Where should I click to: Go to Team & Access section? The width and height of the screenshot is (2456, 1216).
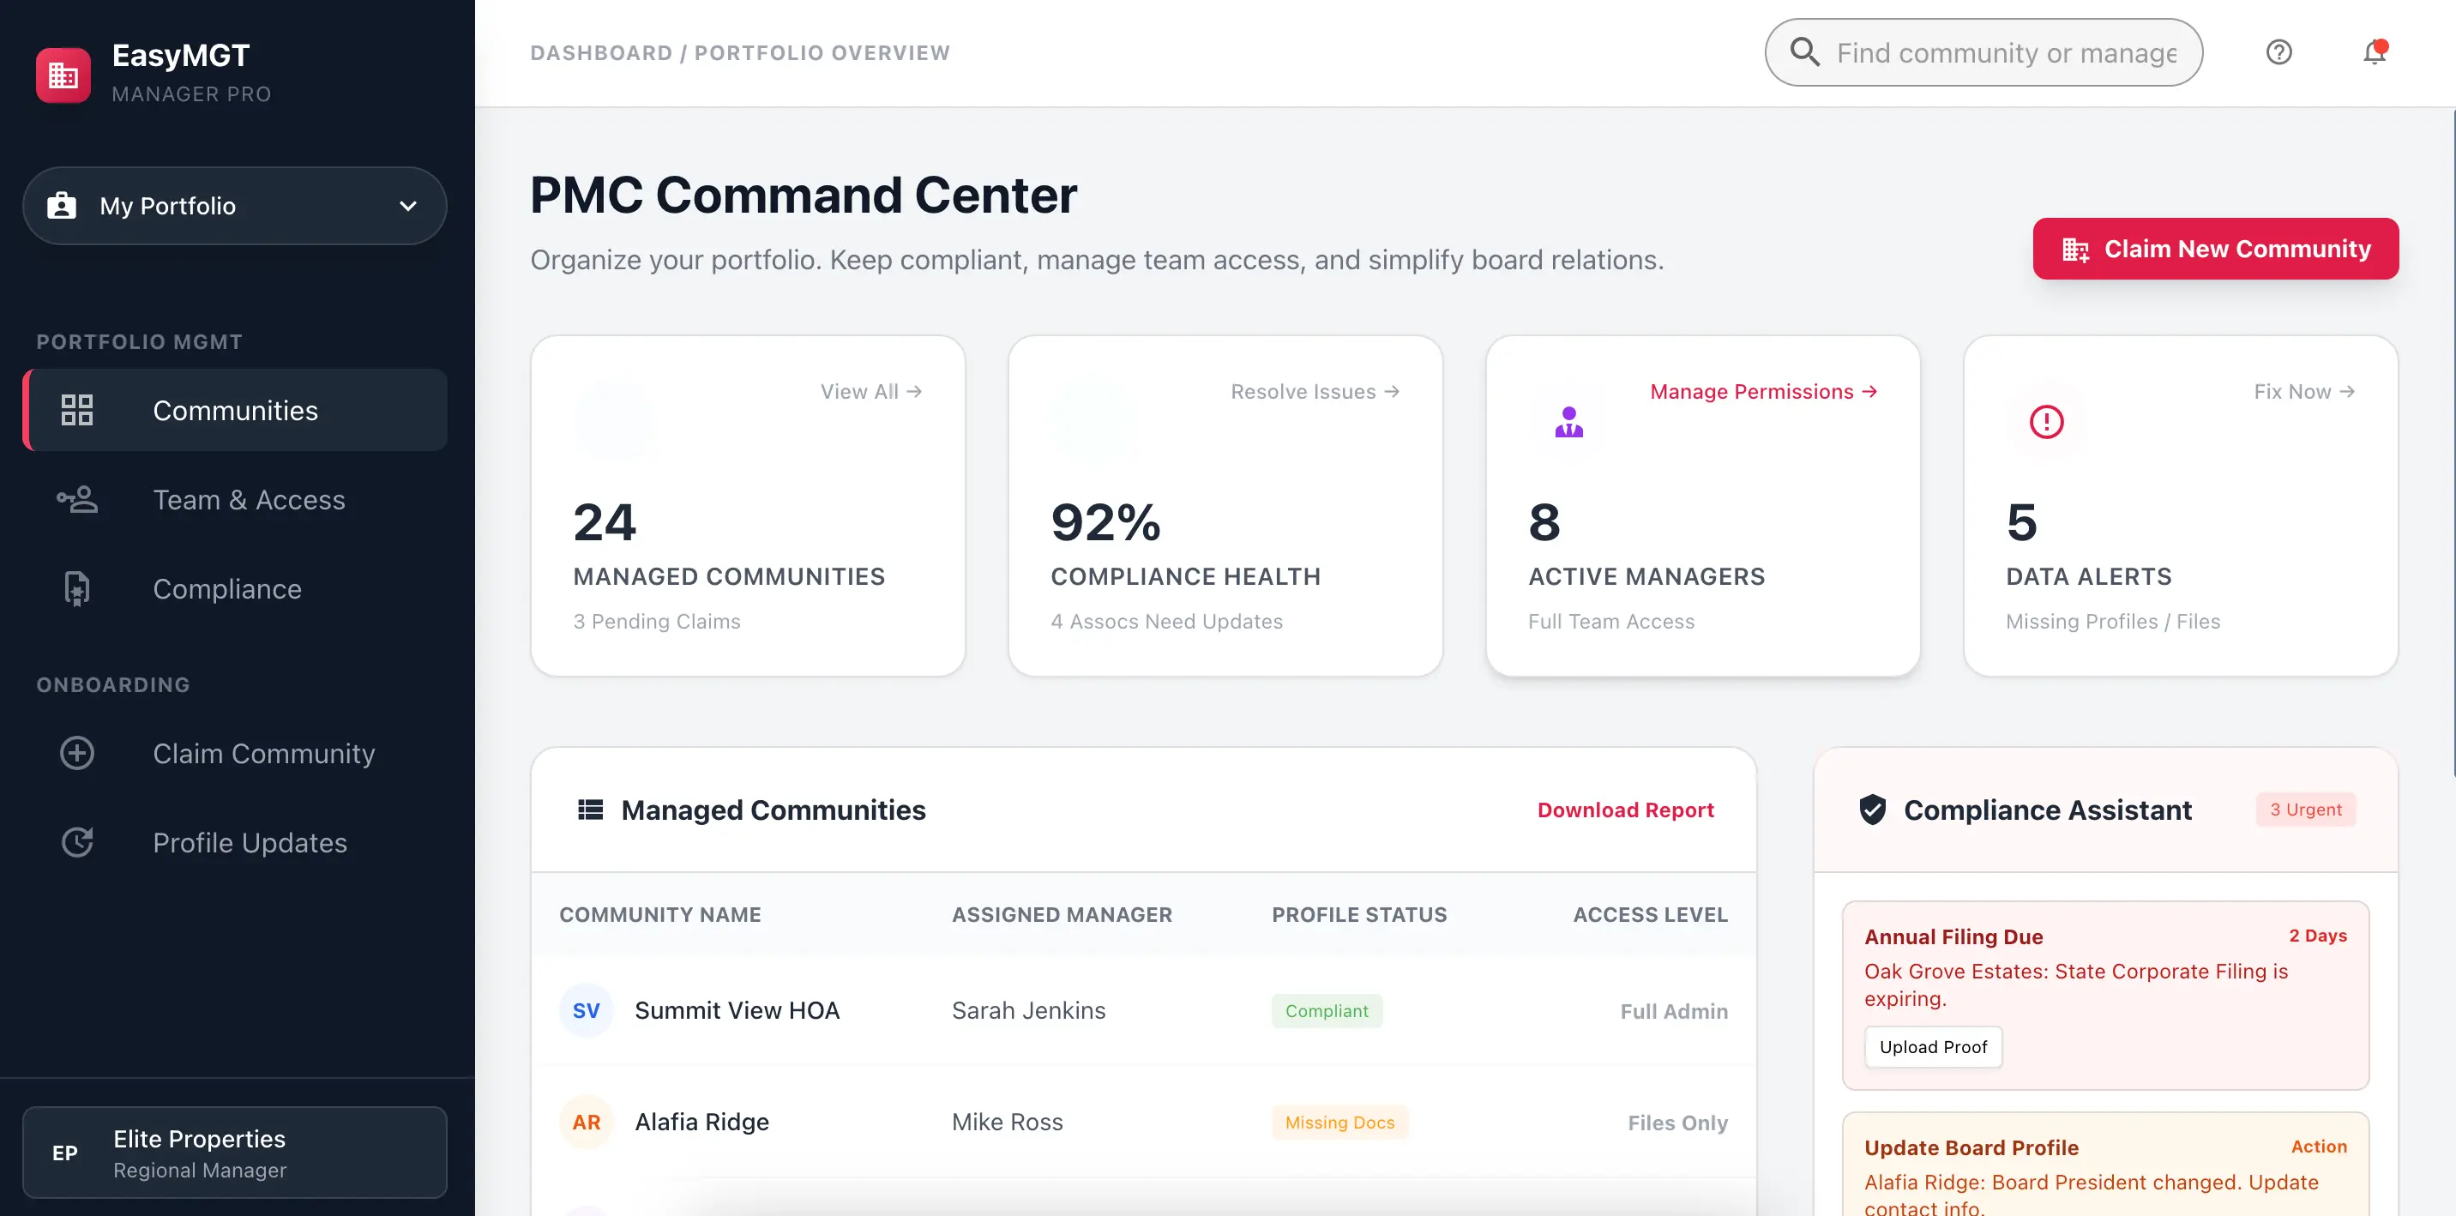[248, 500]
